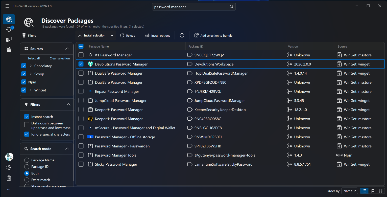Check the #1 Password Manager row checkbox
Viewport: 387px width, 197px height.
[81, 55]
